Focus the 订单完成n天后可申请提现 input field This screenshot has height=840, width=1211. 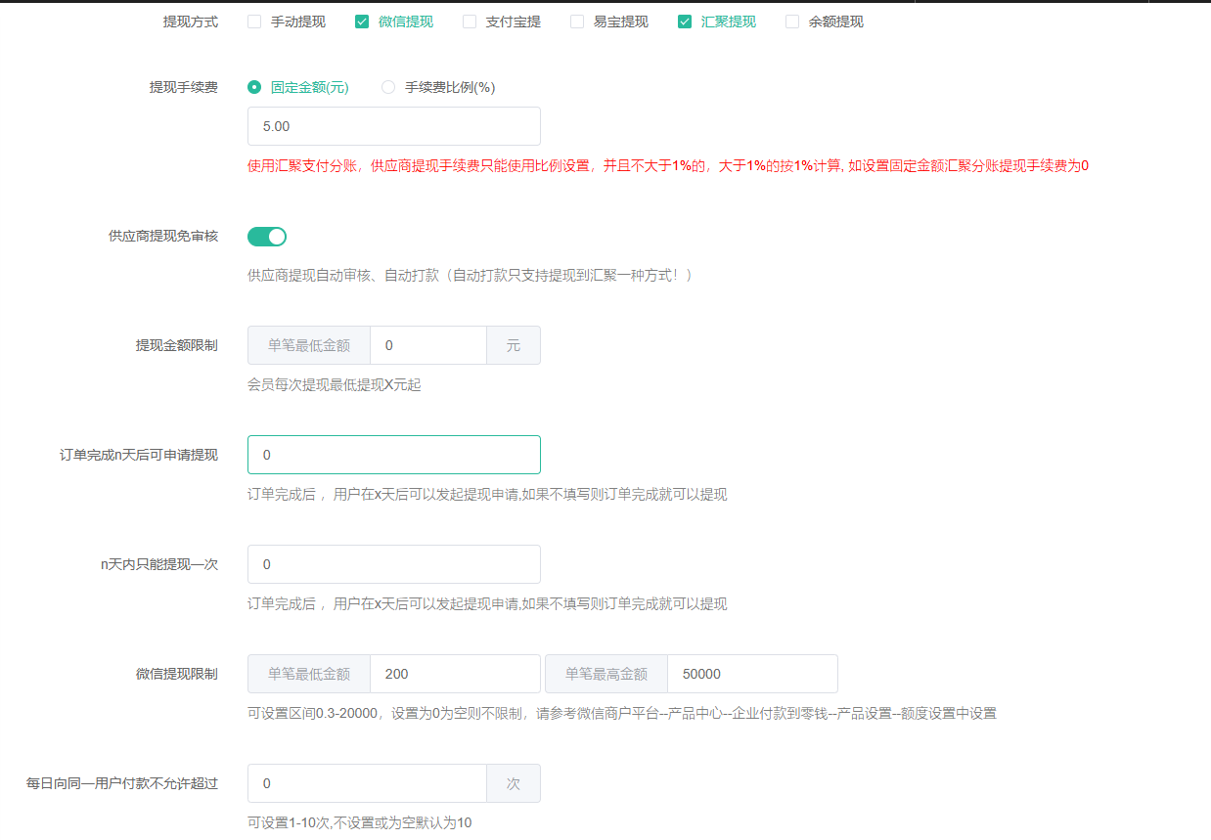point(393,455)
